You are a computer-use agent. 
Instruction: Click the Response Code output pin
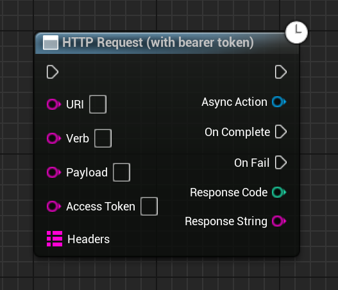(279, 192)
